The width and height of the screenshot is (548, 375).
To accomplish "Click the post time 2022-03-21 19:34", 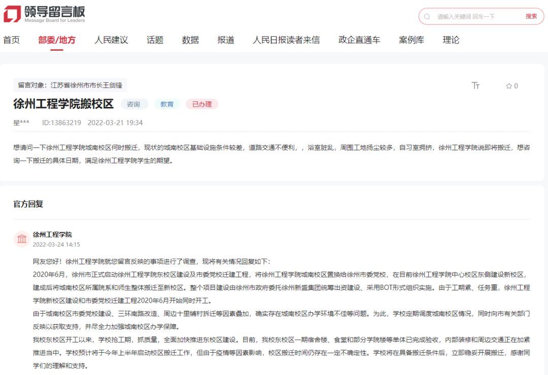I will [x=115, y=123].
